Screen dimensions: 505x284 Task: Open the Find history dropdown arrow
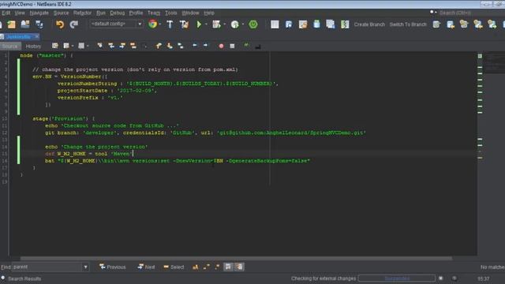(x=86, y=267)
